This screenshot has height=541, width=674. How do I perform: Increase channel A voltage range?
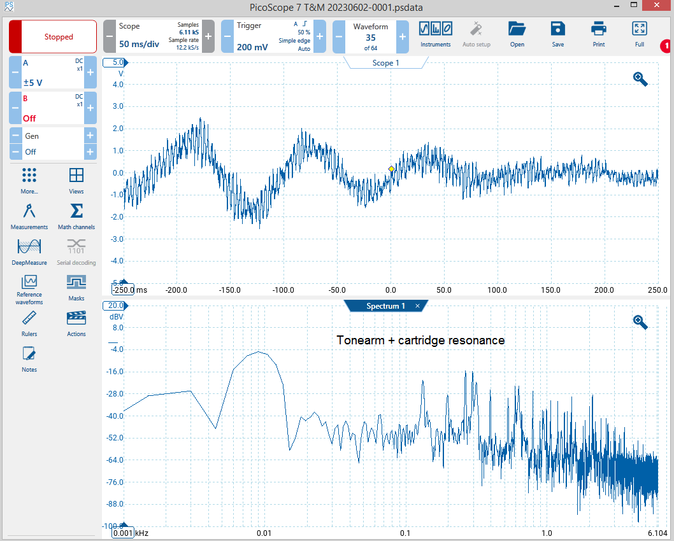(90, 72)
